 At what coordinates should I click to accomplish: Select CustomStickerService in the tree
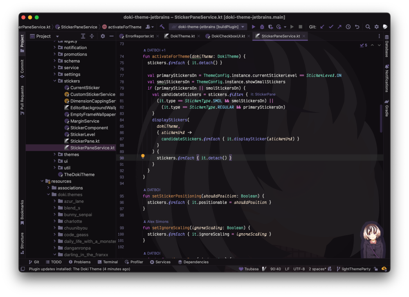point(90,94)
